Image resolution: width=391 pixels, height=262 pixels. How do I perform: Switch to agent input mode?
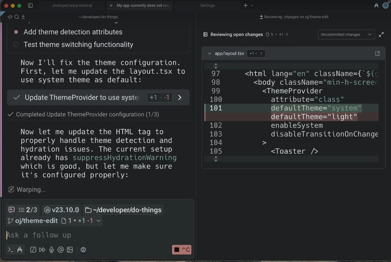[20, 250]
